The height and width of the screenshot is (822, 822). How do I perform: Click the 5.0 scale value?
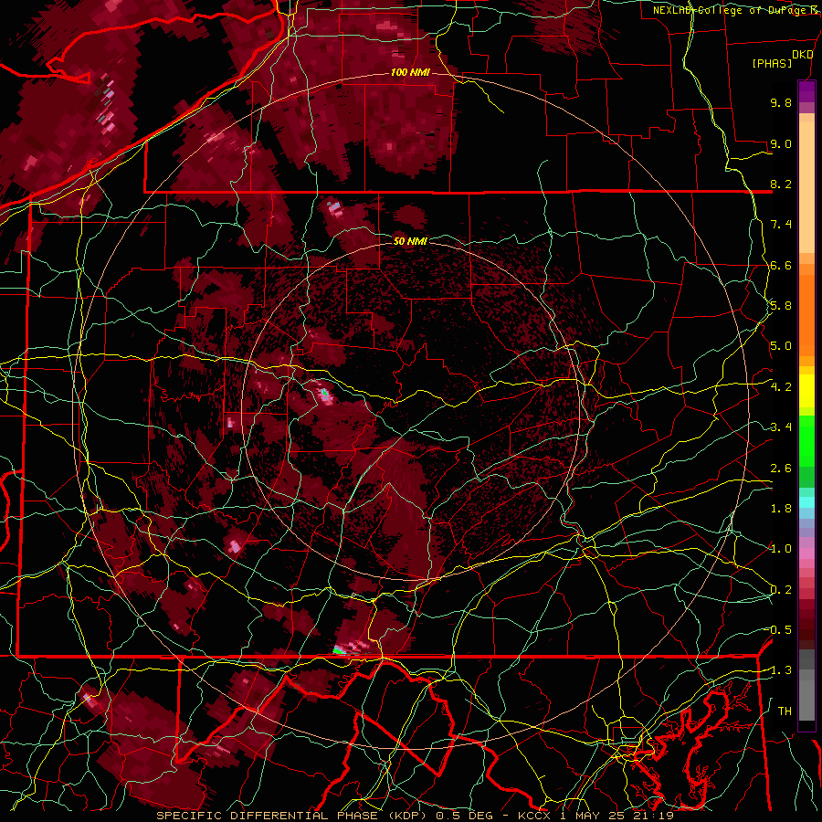[x=781, y=346]
